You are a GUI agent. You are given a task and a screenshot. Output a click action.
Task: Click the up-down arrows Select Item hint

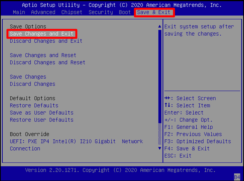pyautogui.click(x=187, y=105)
